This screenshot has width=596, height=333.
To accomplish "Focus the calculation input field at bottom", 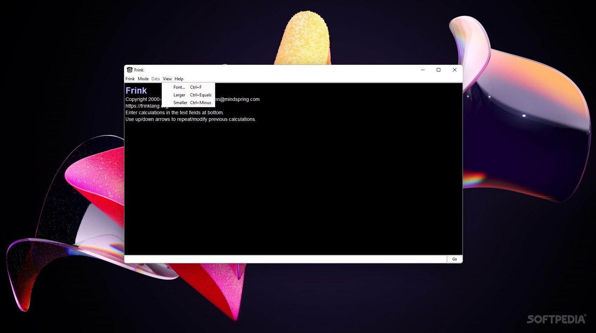I will click(285, 259).
